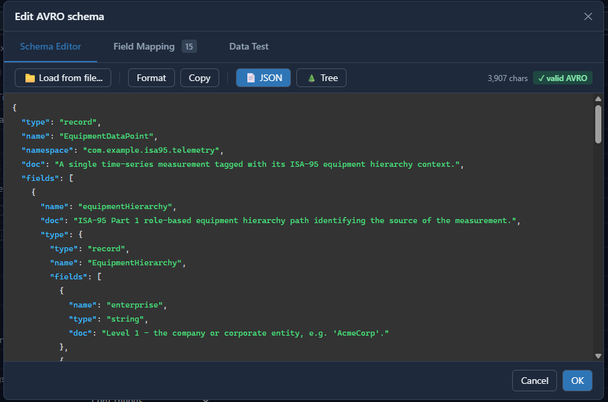Switch to the Schema Editor tab

click(x=50, y=46)
